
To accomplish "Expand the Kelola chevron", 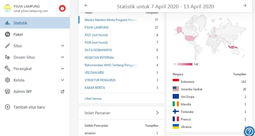I will [x=62, y=80].
